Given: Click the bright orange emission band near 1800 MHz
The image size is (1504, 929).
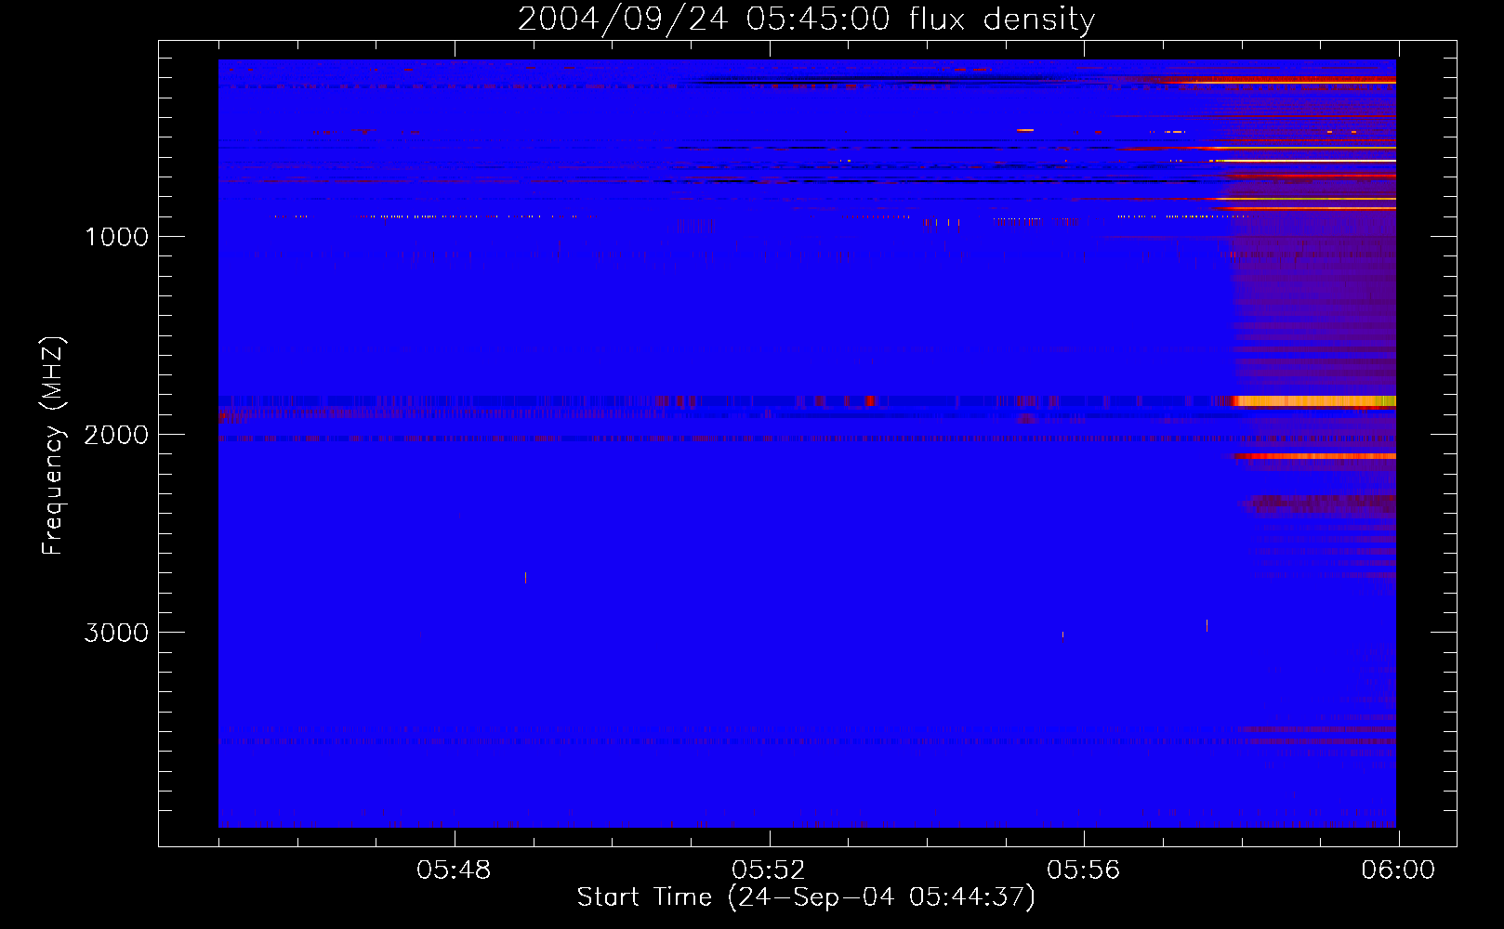Looking at the screenshot, I should (x=1315, y=401).
